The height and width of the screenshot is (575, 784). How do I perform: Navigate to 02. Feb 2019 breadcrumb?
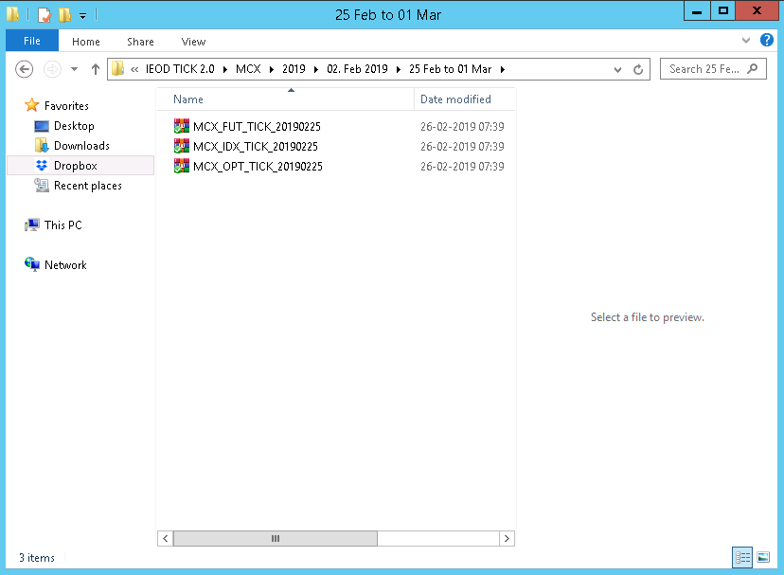(357, 69)
